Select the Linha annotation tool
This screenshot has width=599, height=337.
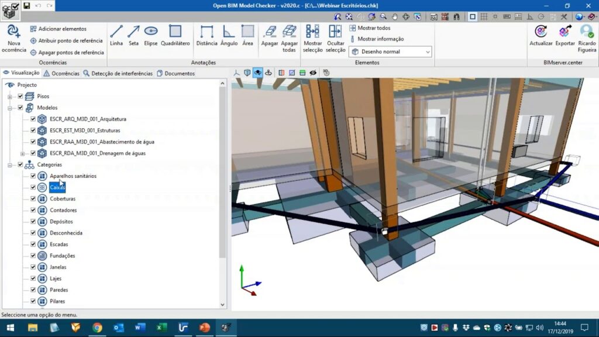click(x=116, y=32)
